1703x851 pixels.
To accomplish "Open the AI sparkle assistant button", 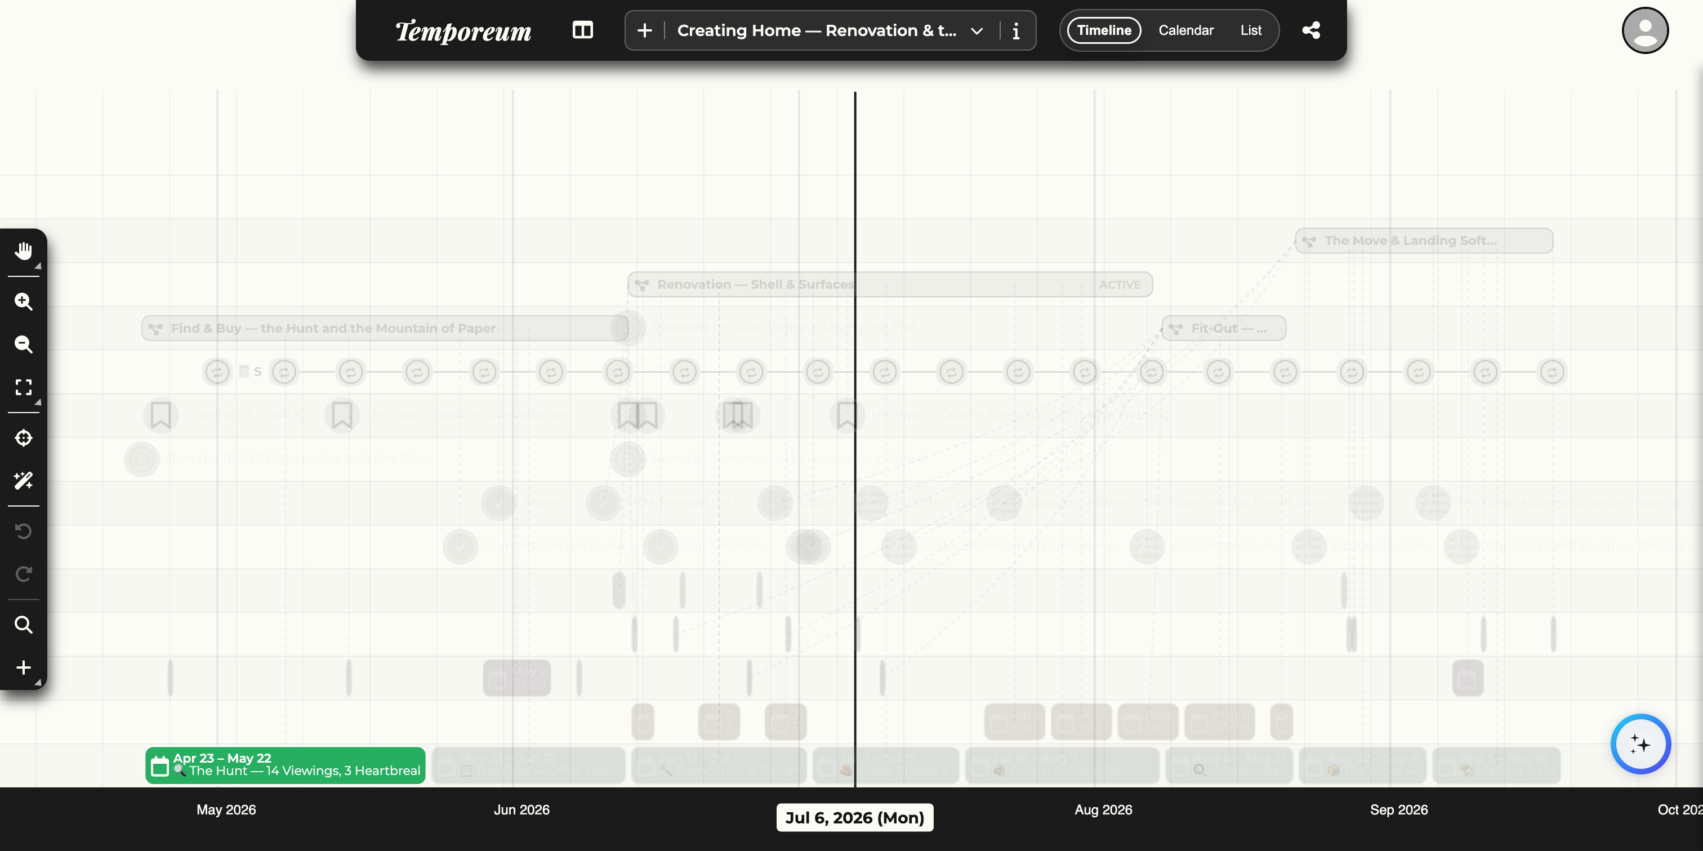I will point(1640,744).
